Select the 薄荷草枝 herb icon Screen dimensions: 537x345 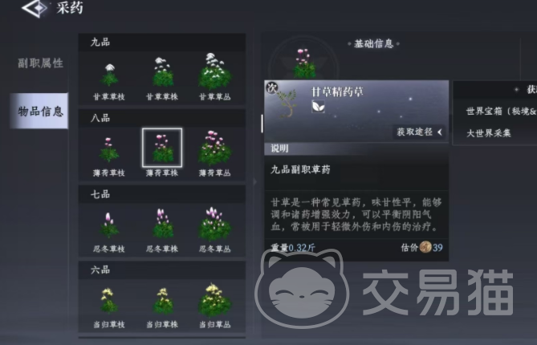(x=109, y=150)
